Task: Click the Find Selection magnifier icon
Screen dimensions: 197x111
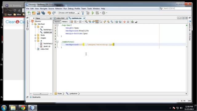Action: pyautogui.click(x=86, y=22)
